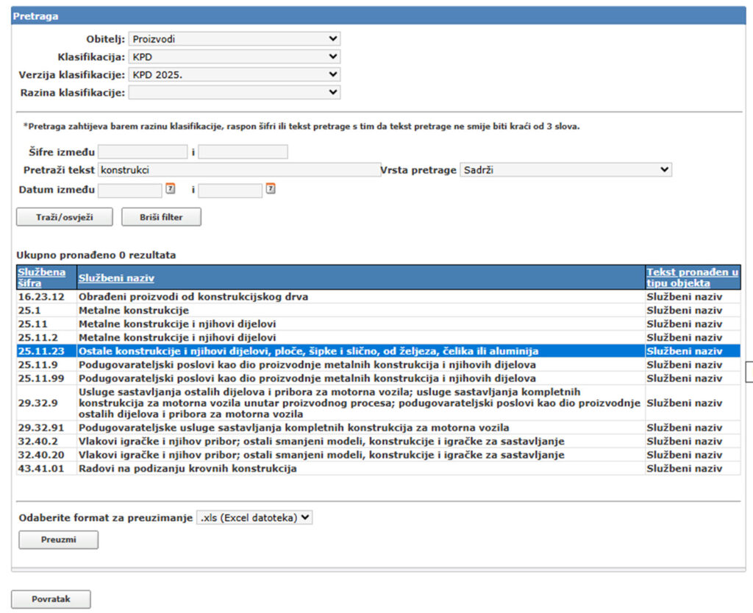753x613 pixels.
Task: Focus the Pretraži tekst input field
Action: [x=239, y=170]
